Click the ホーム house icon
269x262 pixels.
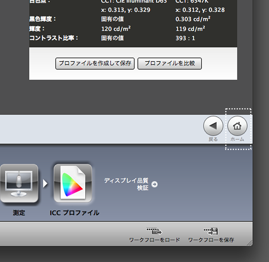pos(237,126)
